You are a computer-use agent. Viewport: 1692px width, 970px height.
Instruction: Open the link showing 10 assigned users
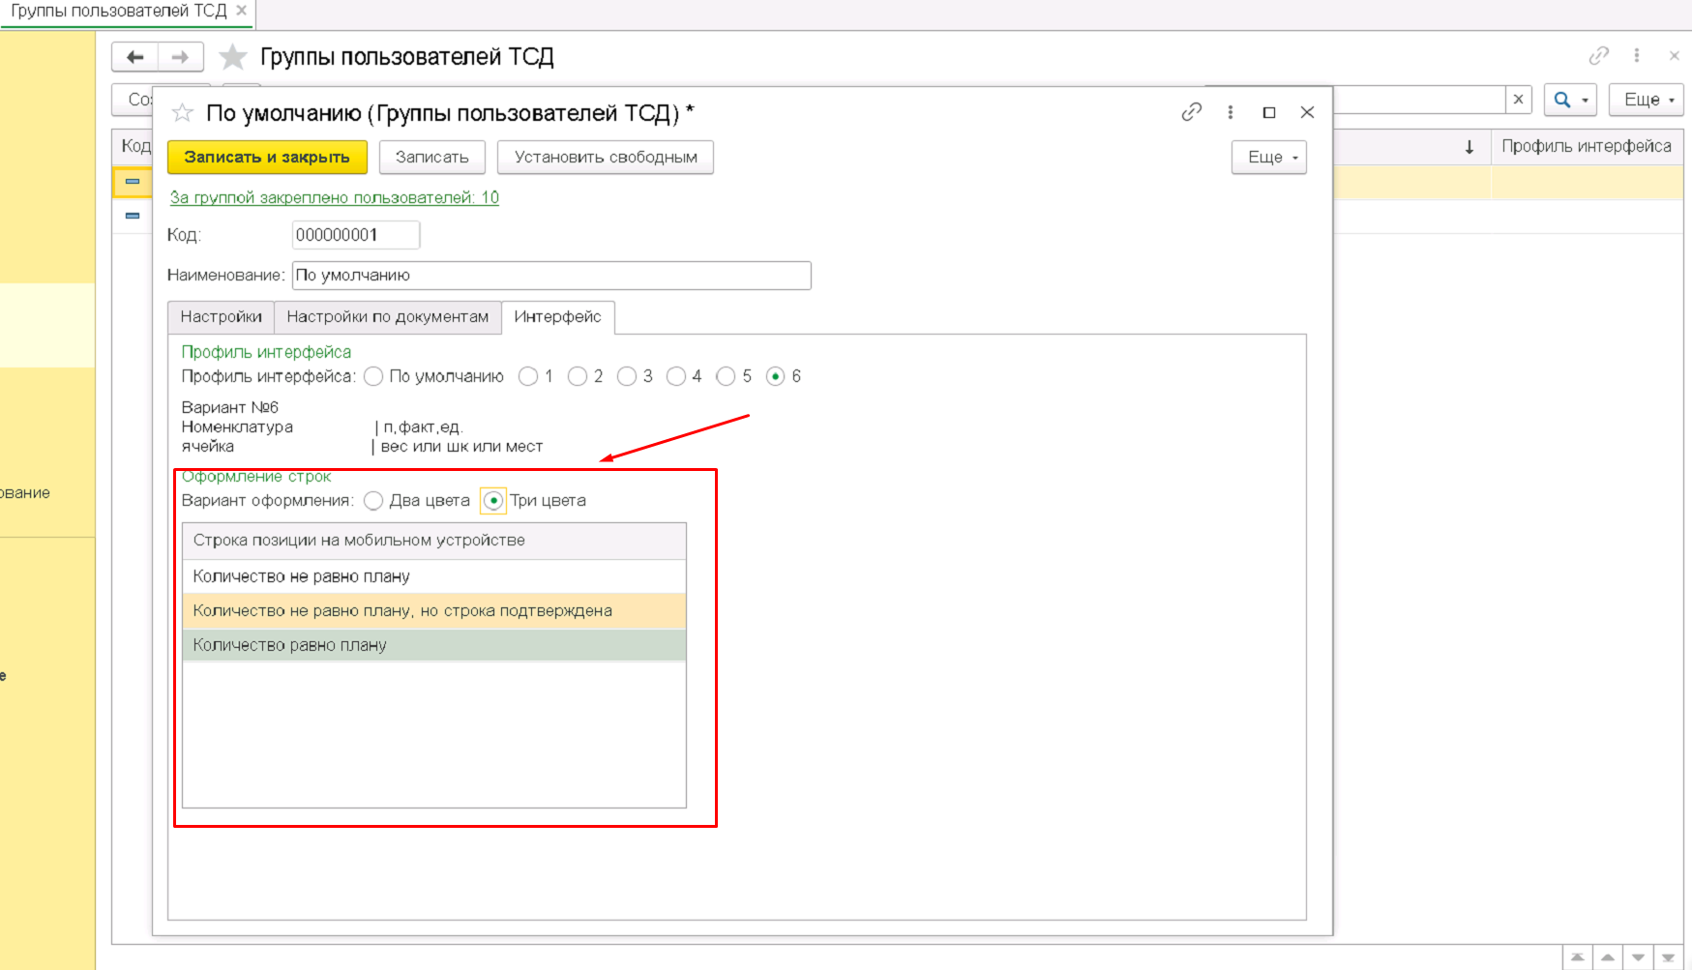tap(334, 197)
